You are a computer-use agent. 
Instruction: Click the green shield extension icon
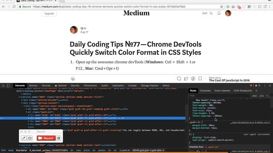pyautogui.click(x=228, y=7)
